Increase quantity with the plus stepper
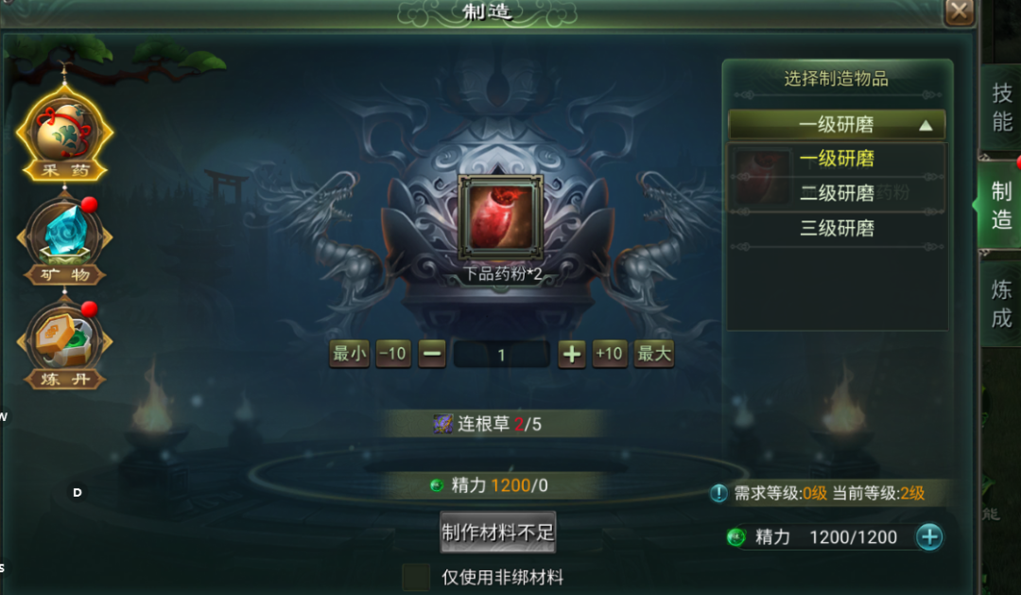Screen dimensions: 1021x595 point(572,354)
